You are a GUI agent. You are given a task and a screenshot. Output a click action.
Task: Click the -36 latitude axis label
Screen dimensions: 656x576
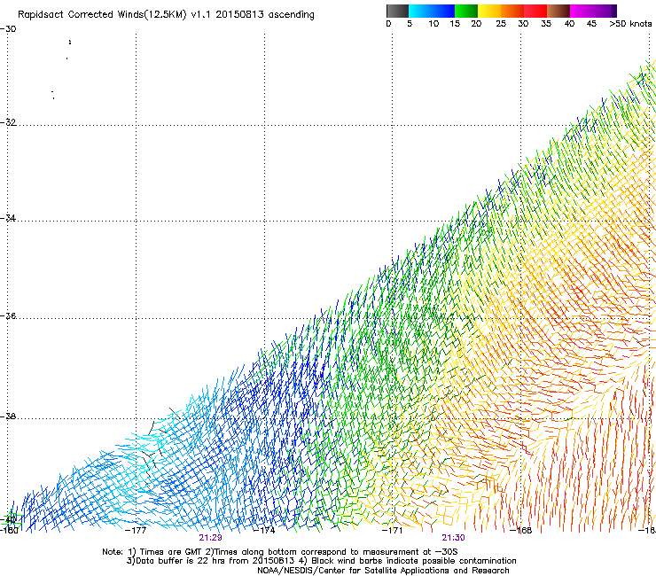point(8,315)
